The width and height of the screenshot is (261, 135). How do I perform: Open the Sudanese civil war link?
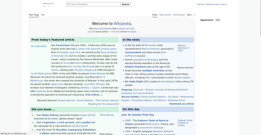[132, 93]
